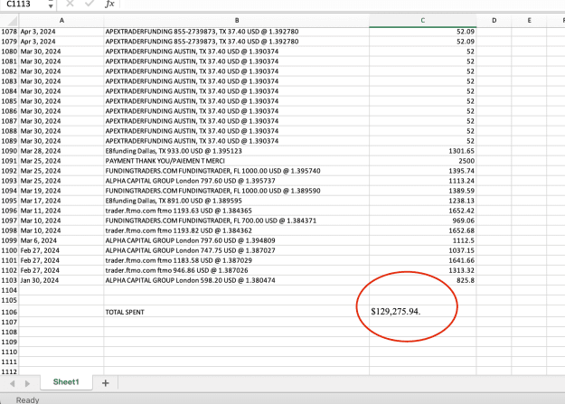Select the amount 1037.15 cell
565x404 pixels.
point(423,250)
